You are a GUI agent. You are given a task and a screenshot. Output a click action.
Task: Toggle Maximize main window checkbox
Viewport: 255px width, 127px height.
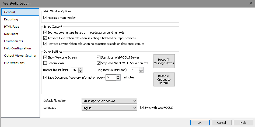tap(45, 18)
